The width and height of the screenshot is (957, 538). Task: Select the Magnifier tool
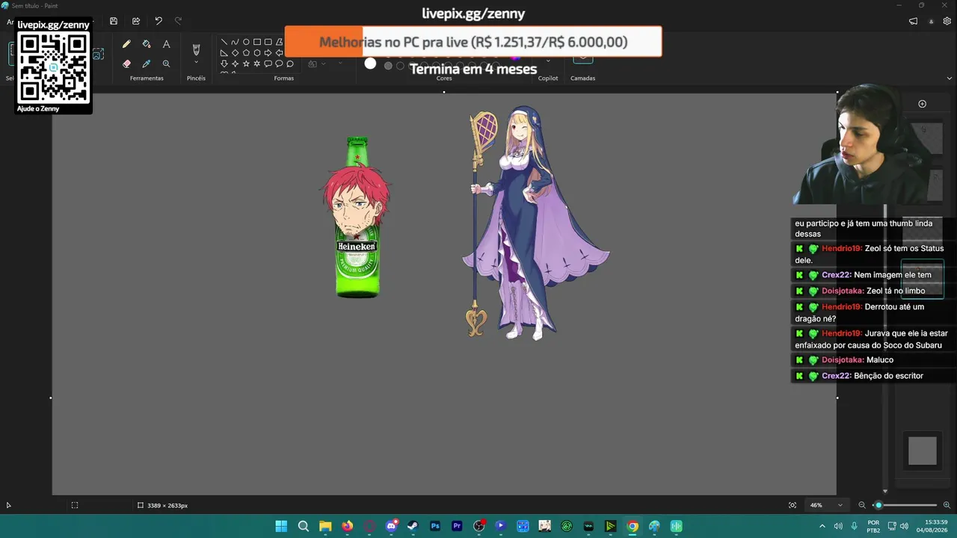click(166, 64)
